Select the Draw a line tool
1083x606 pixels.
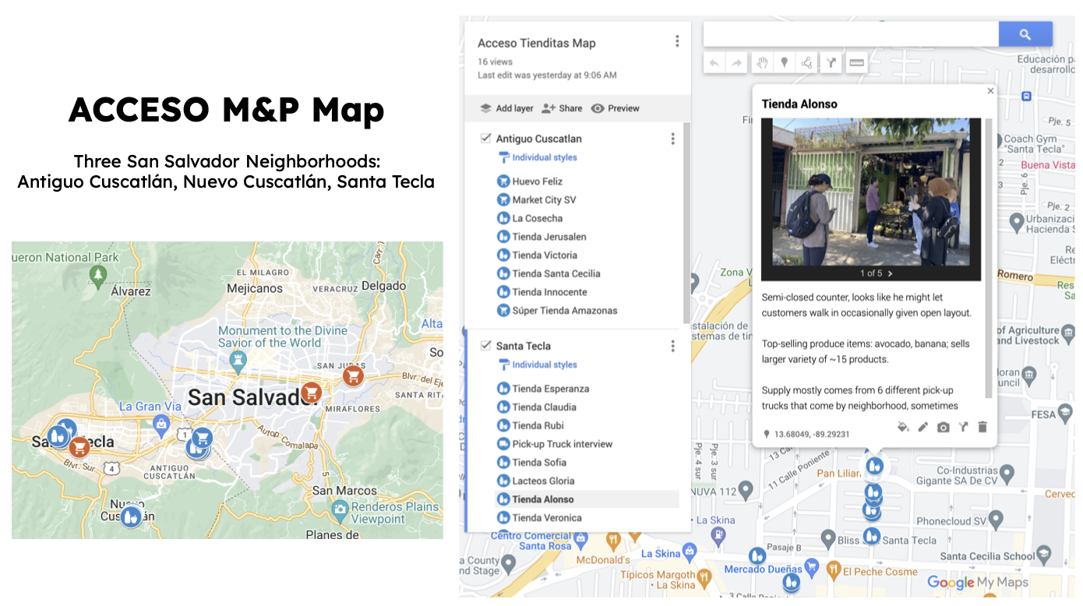806,63
